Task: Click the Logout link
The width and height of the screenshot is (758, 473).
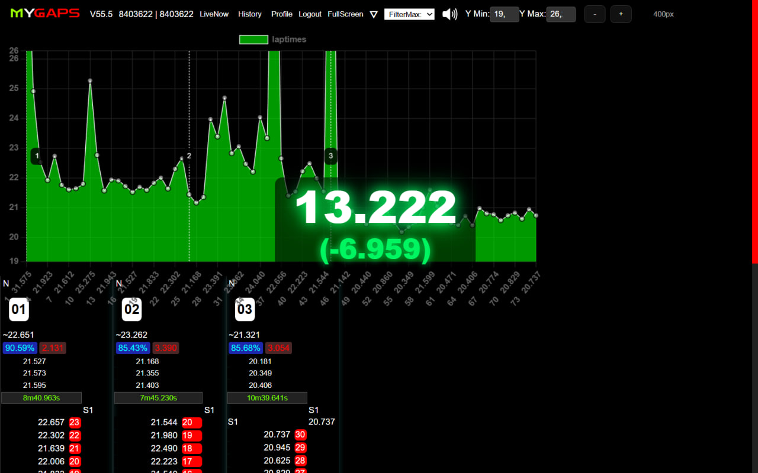Action: (310, 14)
